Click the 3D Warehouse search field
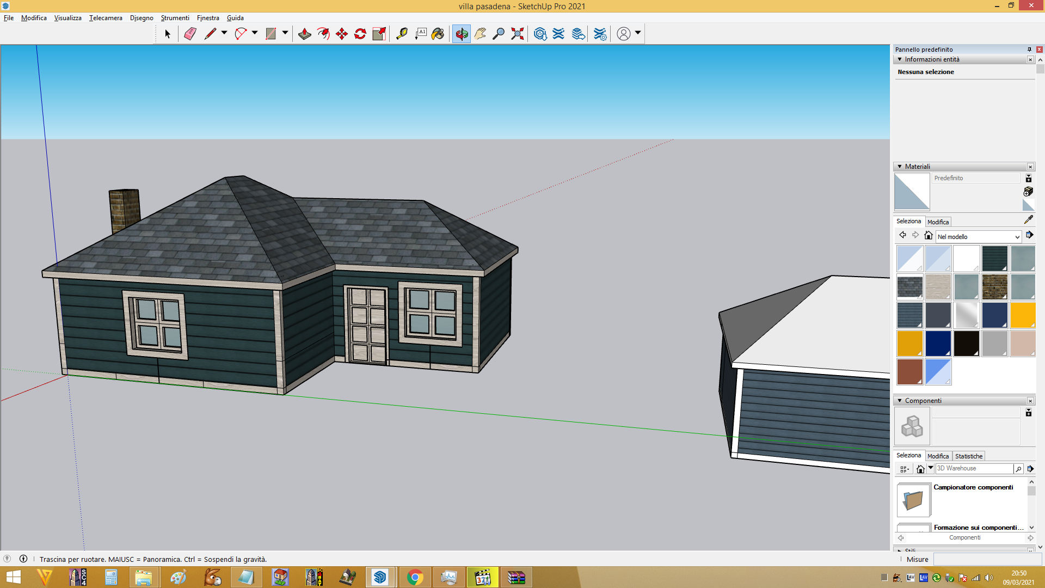The height and width of the screenshot is (588, 1045). [x=974, y=469]
